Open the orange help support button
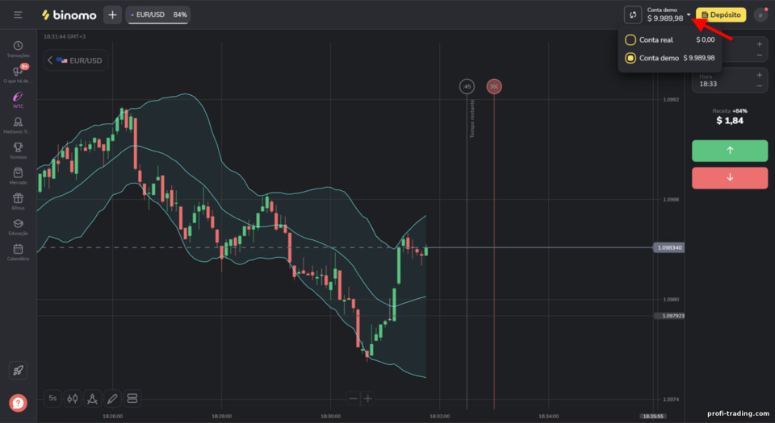Screen dimensions: 775x423 pyautogui.click(x=18, y=403)
